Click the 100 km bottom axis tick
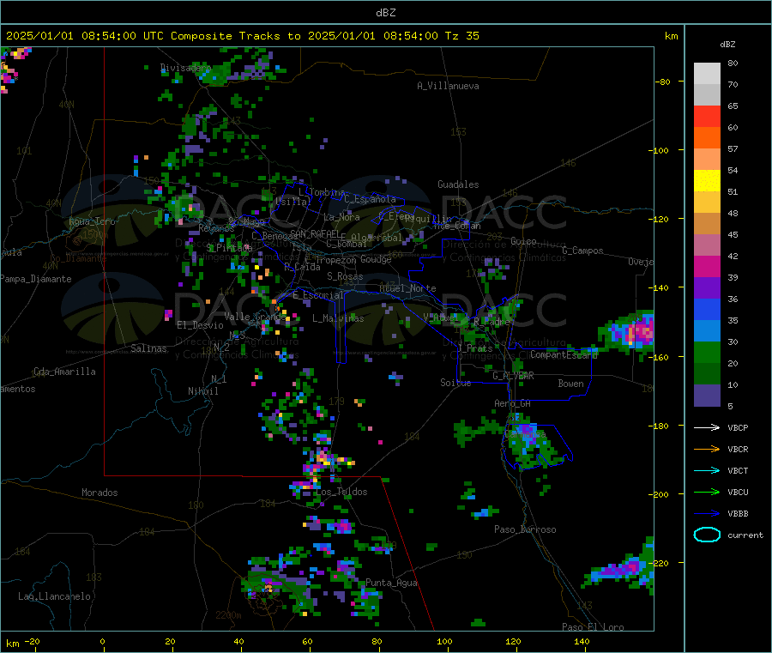772x653 pixels. click(x=444, y=641)
